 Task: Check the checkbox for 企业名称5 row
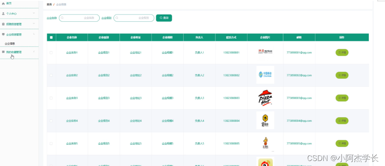point(51,143)
